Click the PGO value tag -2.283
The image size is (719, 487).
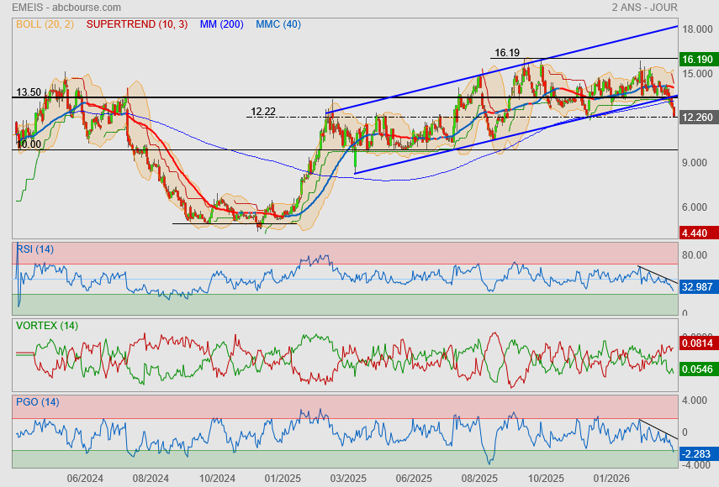click(698, 453)
